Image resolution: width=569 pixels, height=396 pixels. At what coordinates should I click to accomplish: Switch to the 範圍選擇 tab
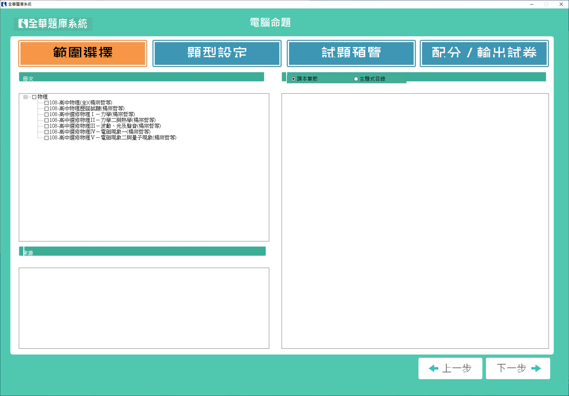click(x=83, y=53)
